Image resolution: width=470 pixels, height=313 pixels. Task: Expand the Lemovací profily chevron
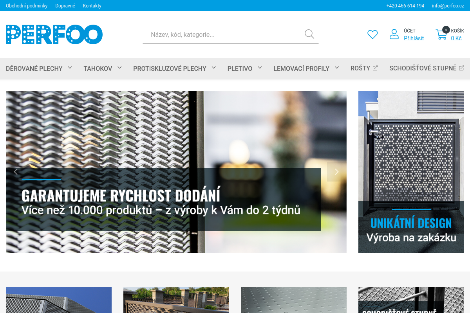coord(337,68)
